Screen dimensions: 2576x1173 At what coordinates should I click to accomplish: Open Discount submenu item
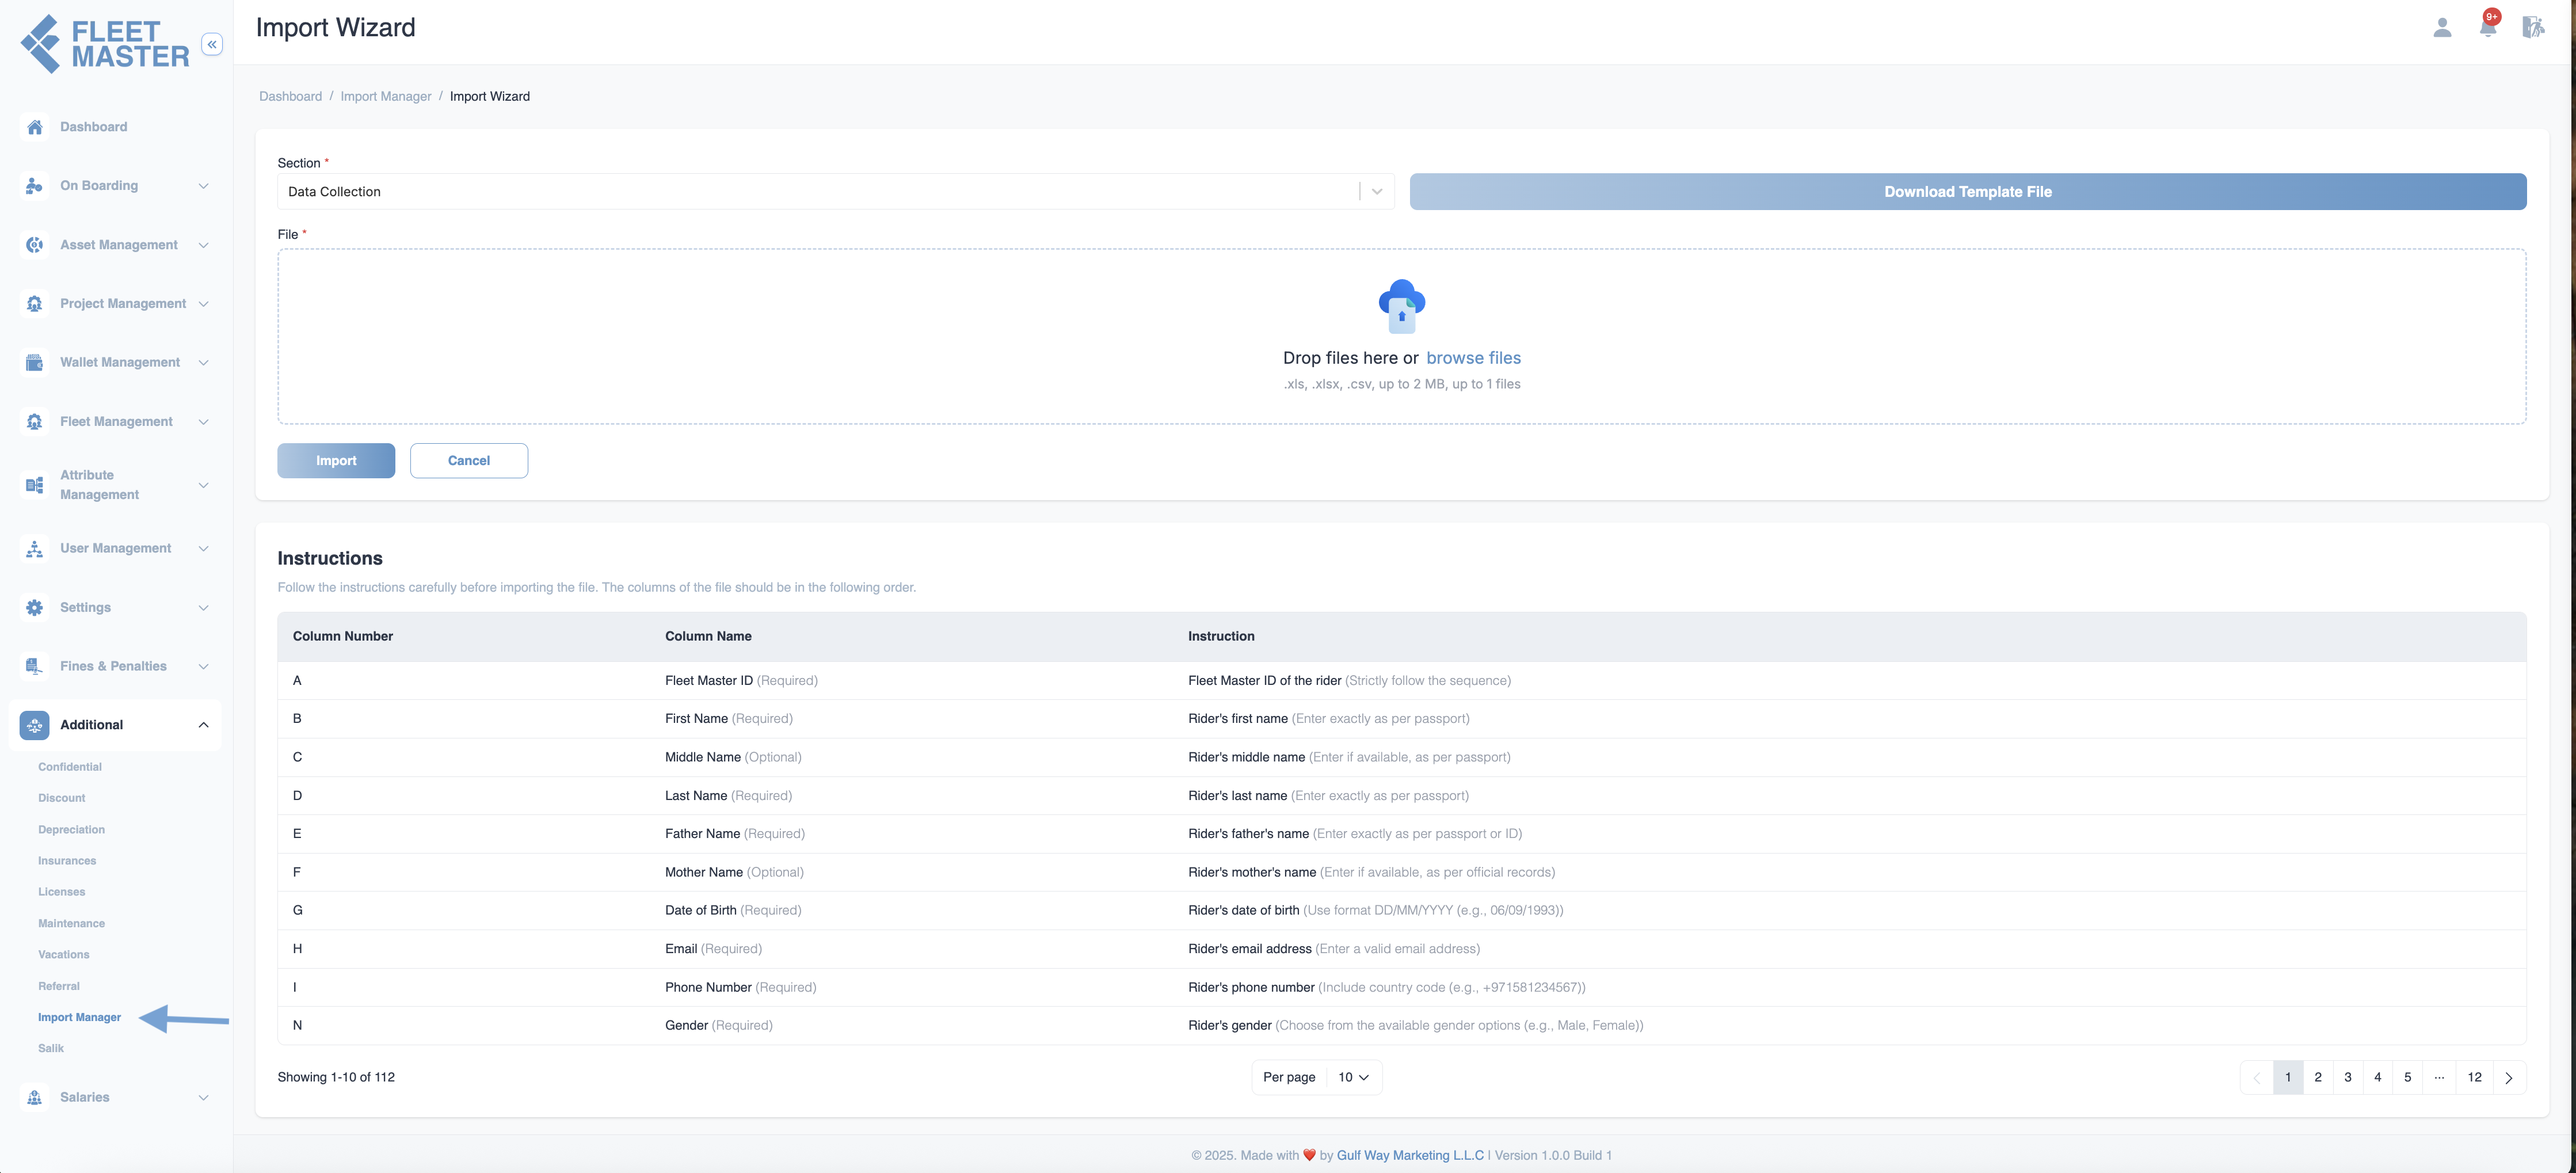tap(62, 798)
